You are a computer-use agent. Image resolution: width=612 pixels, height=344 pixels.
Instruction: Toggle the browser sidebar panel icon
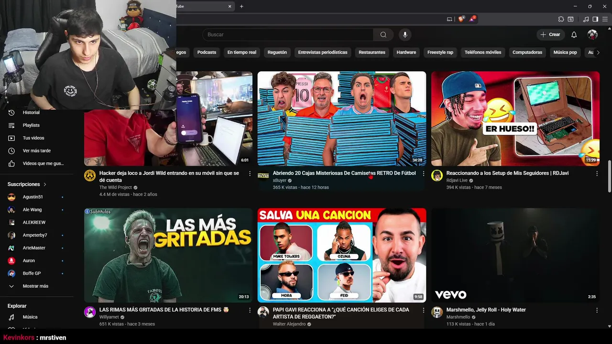point(595,19)
